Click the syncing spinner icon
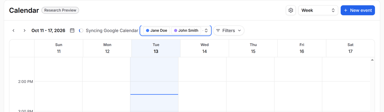Image resolution: width=384 pixels, height=112 pixels. [x=81, y=30]
